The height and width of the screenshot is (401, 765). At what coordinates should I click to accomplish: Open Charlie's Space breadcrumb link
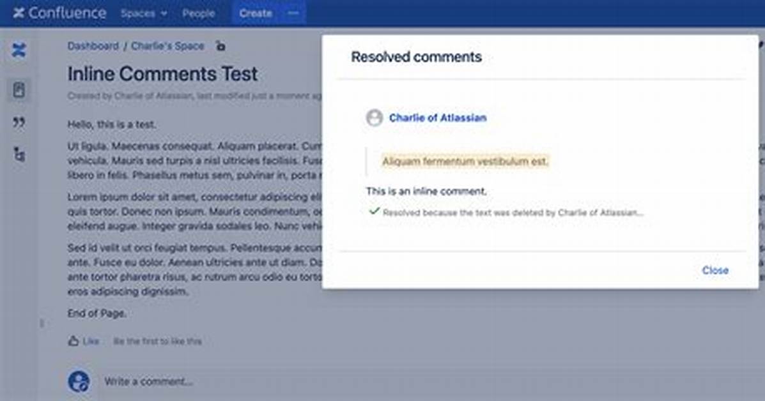(x=167, y=46)
